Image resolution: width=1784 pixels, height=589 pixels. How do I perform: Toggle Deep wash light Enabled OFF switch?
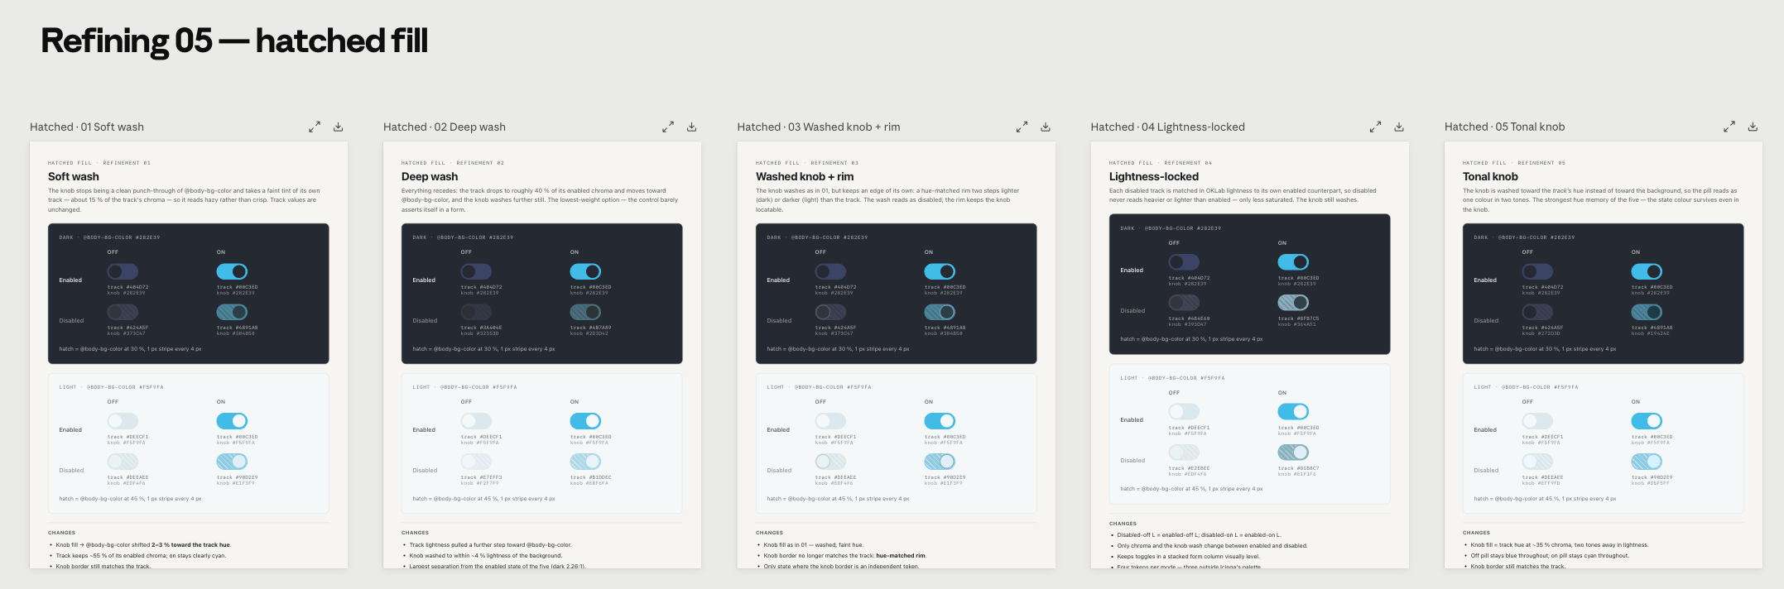pos(476,421)
